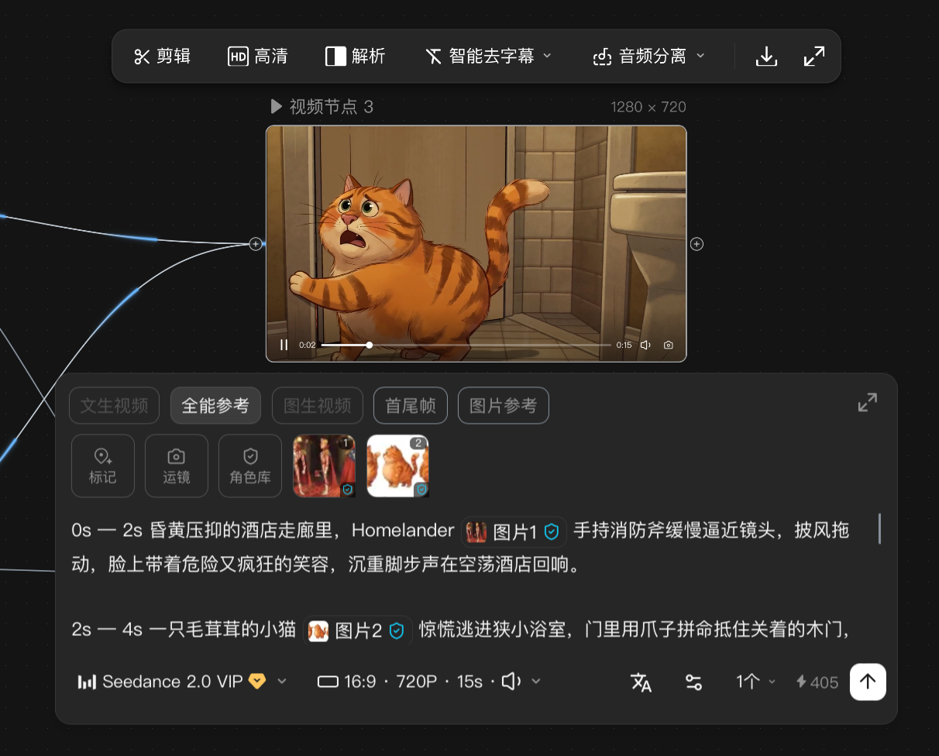
Task: Select reference image thumbnail 2 of the cat
Action: [397, 466]
